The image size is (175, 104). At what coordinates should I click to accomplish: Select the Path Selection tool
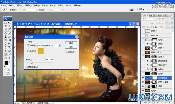coord(6,51)
